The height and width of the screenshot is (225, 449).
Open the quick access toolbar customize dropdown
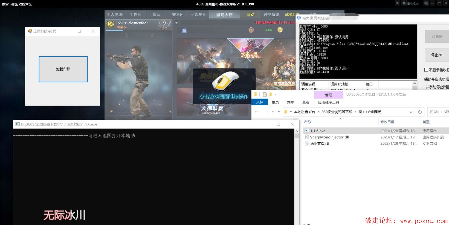(x=276, y=95)
